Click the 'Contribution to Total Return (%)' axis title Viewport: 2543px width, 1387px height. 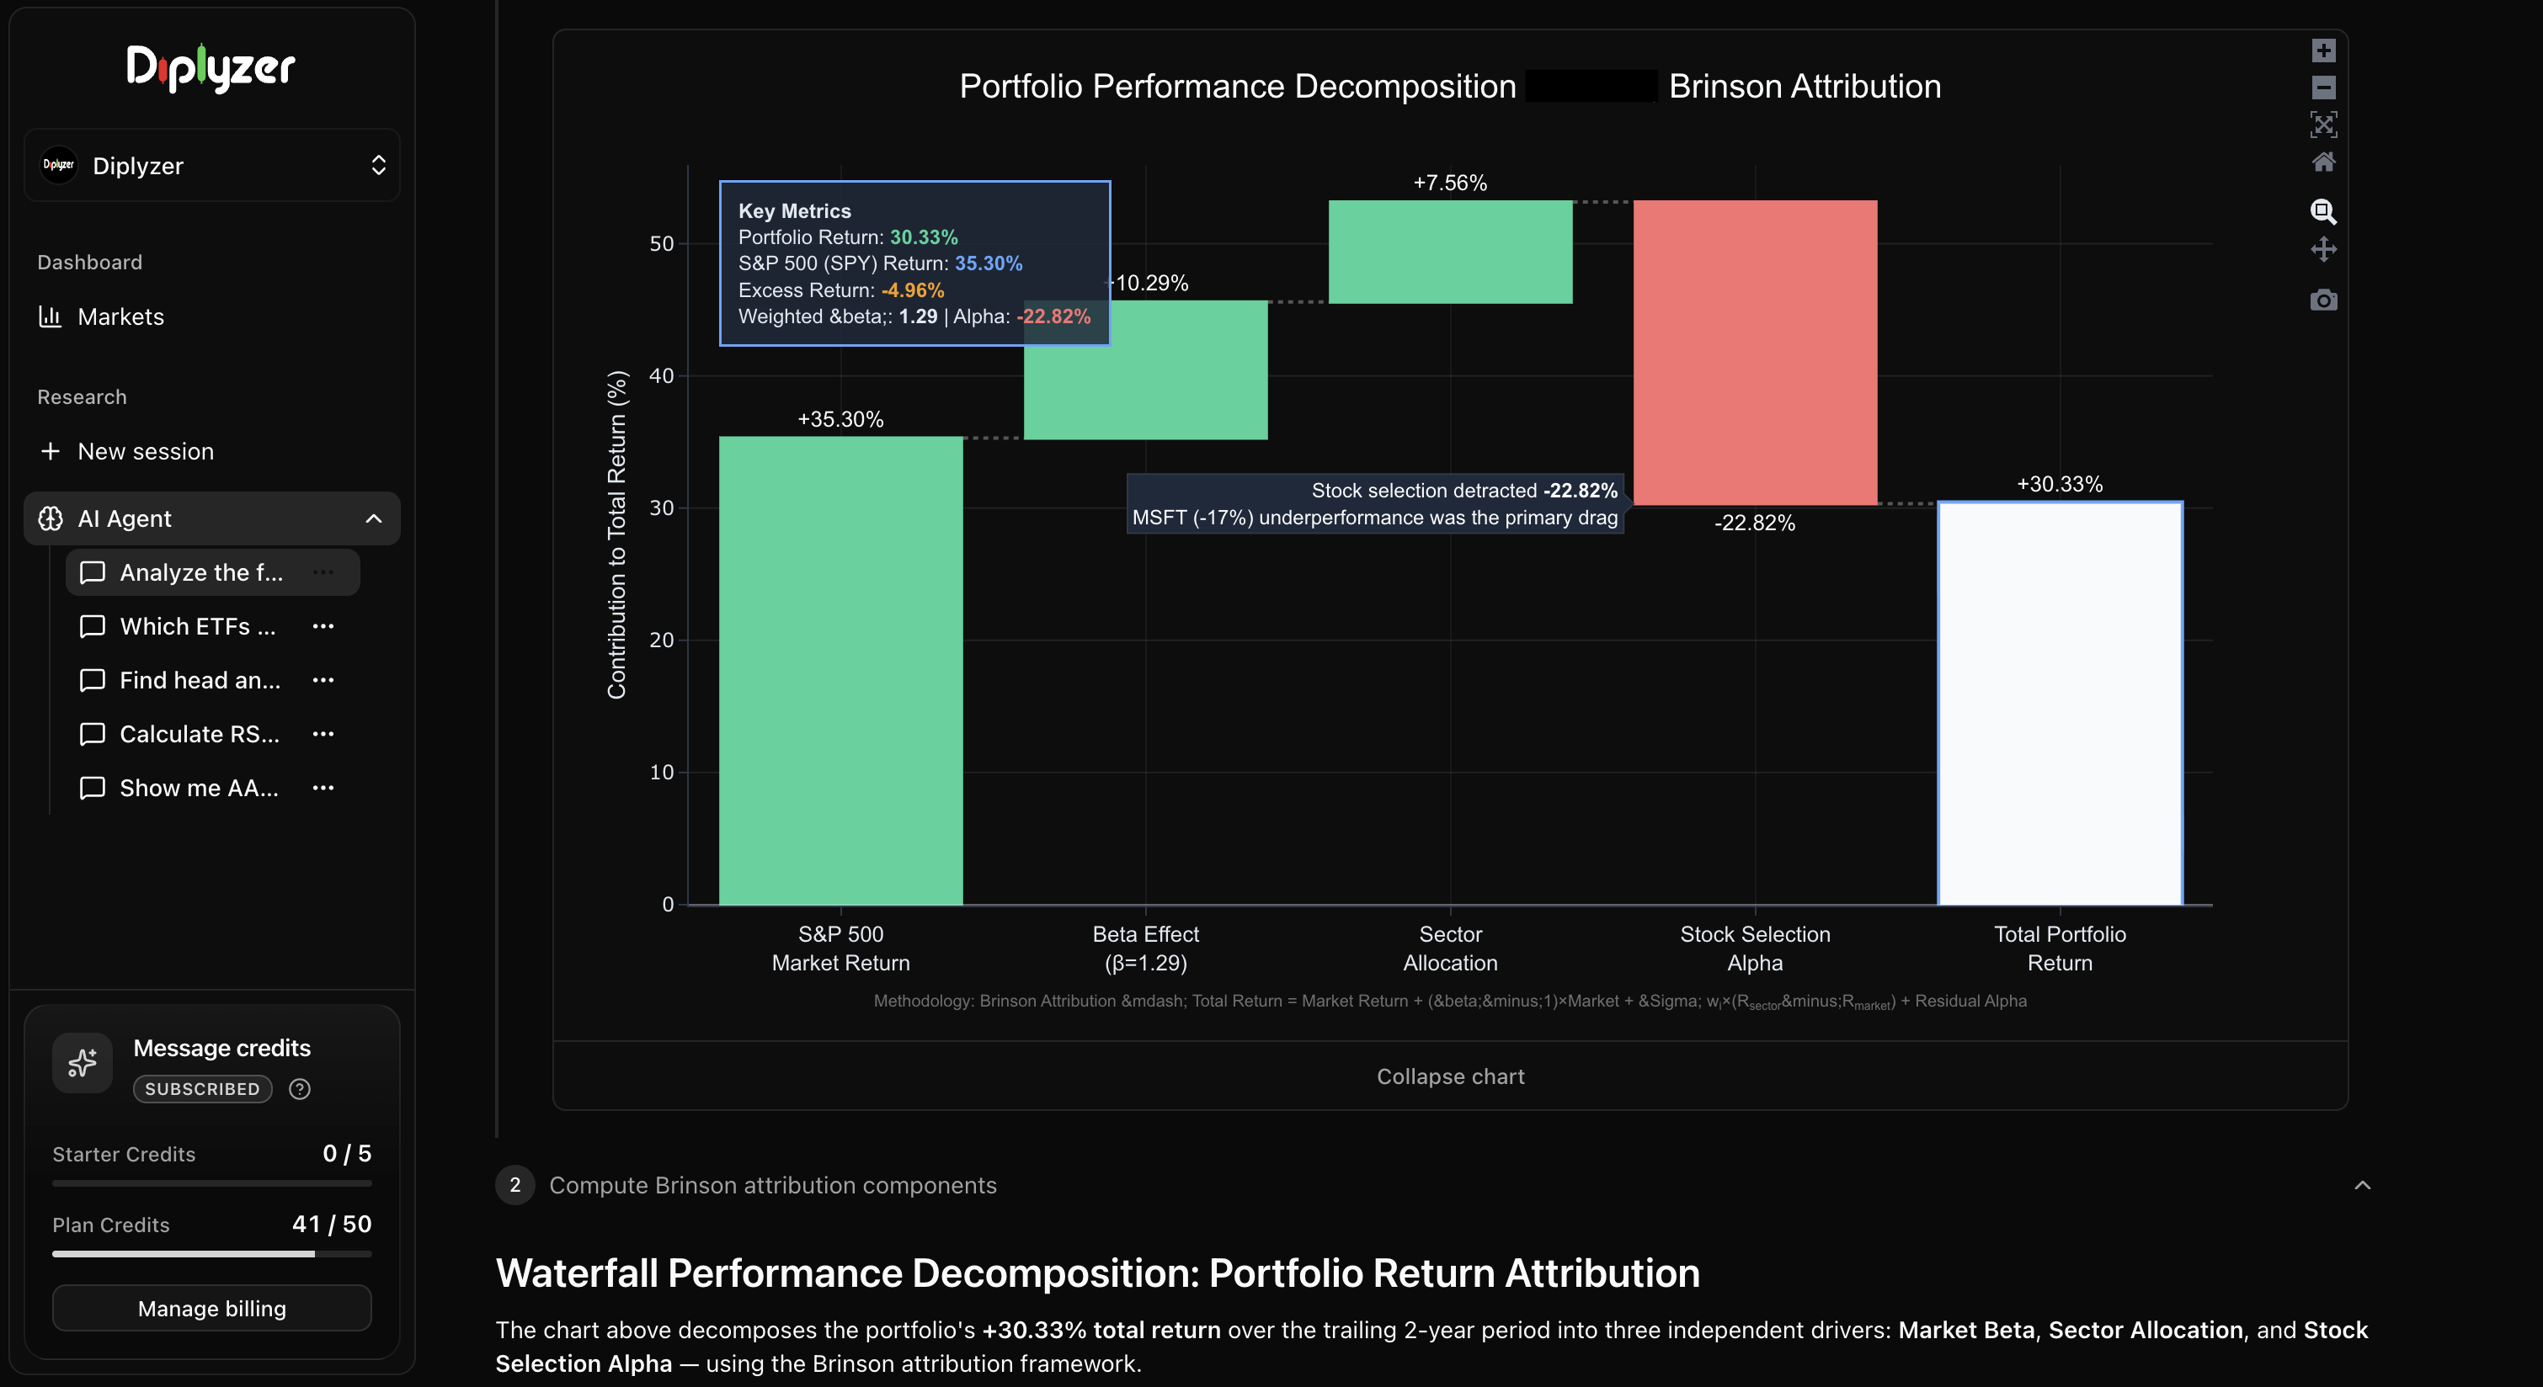(x=617, y=534)
